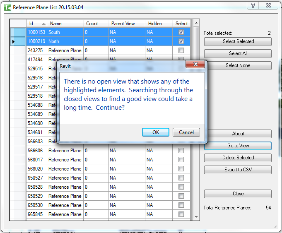This screenshot has height=233, width=282.
Task: Click Reference Plane name in row 650529
Action: click(65, 196)
